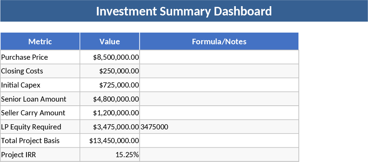Select the $725,000.00 value cell
Screen dimensions: 368x162
pyautogui.click(x=109, y=85)
